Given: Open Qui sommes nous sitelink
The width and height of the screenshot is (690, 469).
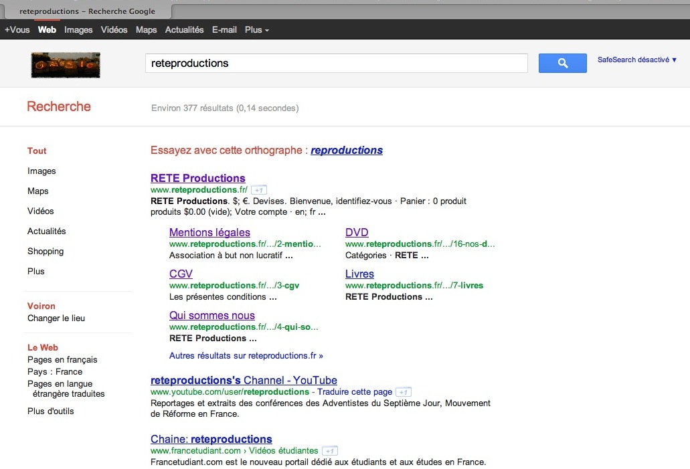Looking at the screenshot, I should tap(212, 315).
